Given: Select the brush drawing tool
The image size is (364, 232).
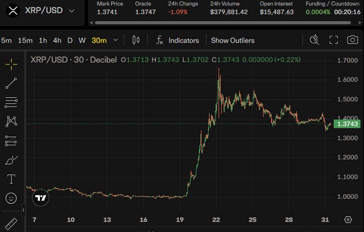Looking at the screenshot, I should point(11,160).
